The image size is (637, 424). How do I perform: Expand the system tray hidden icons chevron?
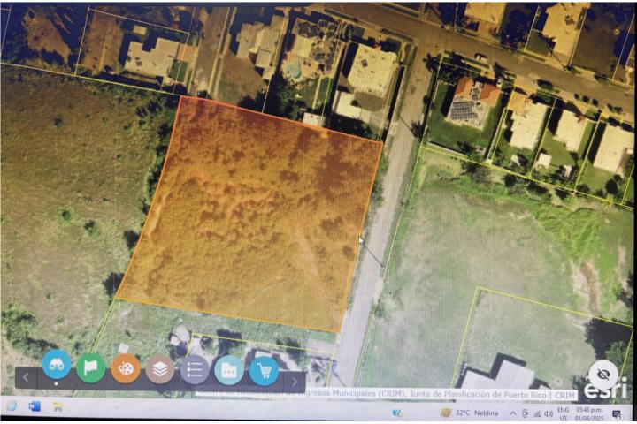(511, 413)
